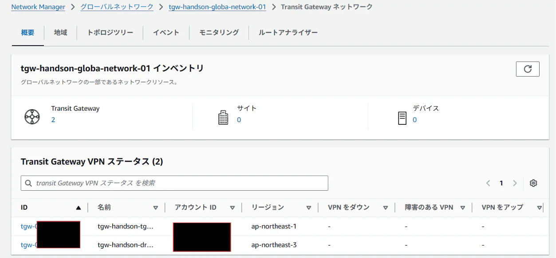This screenshot has width=556, height=258.
Task: Open tgw ID link in ap-northeast-1 row
Action: (x=29, y=227)
